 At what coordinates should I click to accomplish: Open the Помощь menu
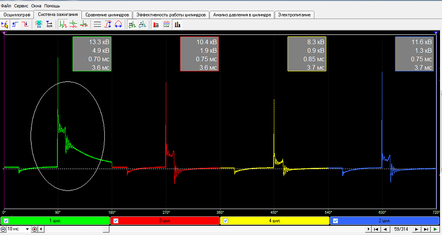point(52,6)
